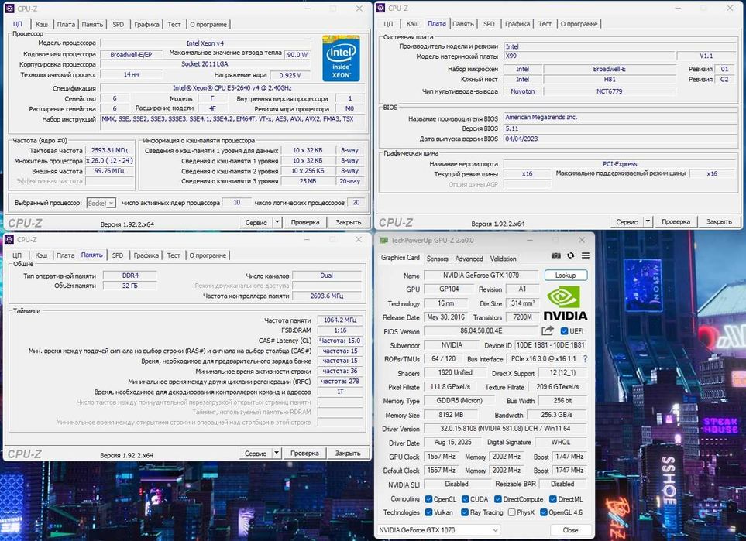
Task: Click the Close button in GPU-Z
Action: pyautogui.click(x=570, y=530)
